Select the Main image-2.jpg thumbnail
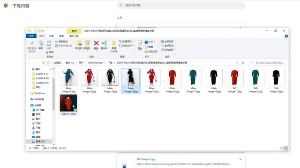The height and width of the screenshot is (168, 300). click(x=90, y=81)
